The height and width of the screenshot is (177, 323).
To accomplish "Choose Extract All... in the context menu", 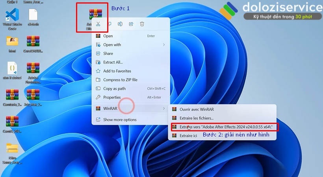I will [131, 62].
